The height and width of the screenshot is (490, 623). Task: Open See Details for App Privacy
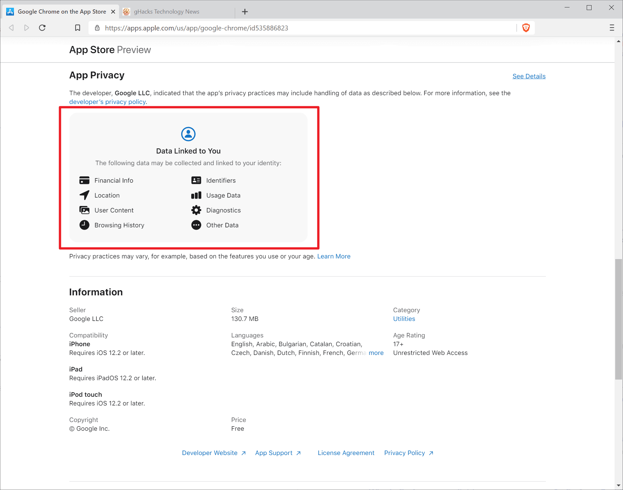[x=529, y=76]
